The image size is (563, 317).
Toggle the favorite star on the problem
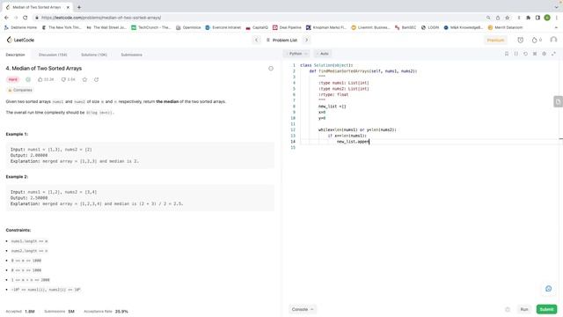(x=84, y=79)
